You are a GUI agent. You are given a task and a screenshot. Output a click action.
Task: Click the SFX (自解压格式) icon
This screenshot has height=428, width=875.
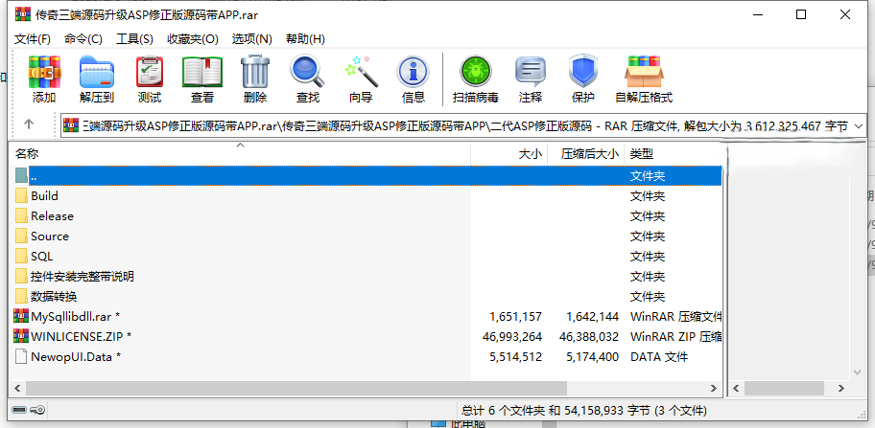point(644,79)
